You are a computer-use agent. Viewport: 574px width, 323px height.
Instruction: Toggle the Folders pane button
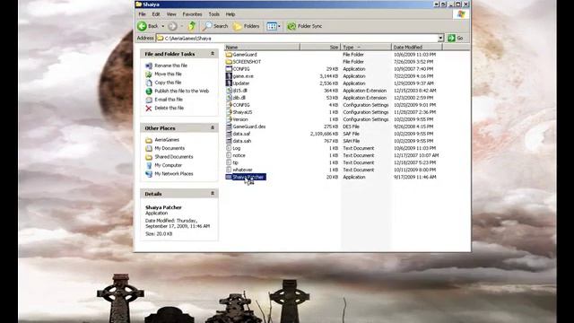247,26
